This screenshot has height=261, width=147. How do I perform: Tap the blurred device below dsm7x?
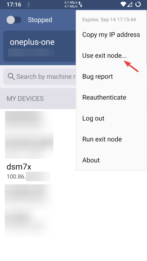click(x=29, y=210)
